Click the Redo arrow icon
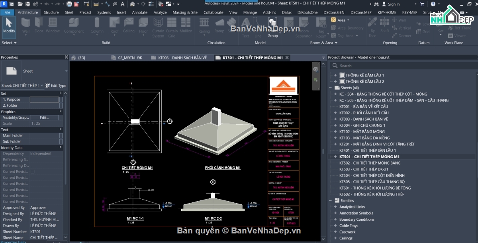Viewport: 478px width, 243px height. 58,4
